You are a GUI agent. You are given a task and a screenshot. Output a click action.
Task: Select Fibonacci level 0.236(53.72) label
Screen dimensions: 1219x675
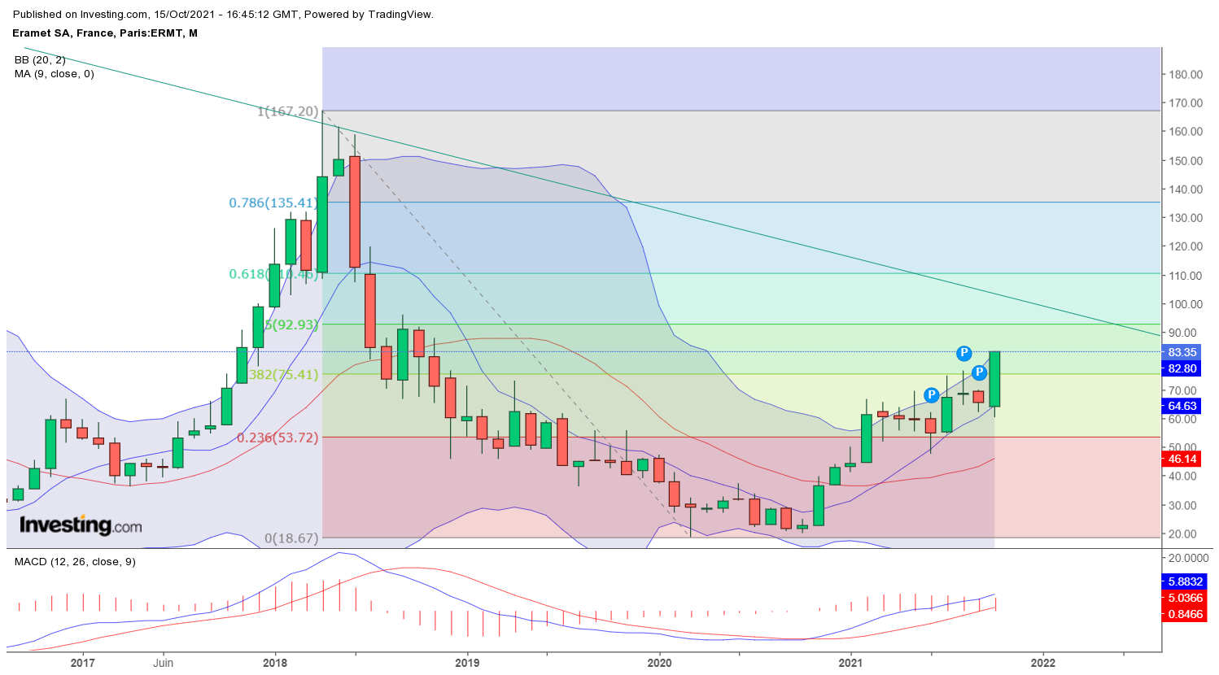(277, 438)
